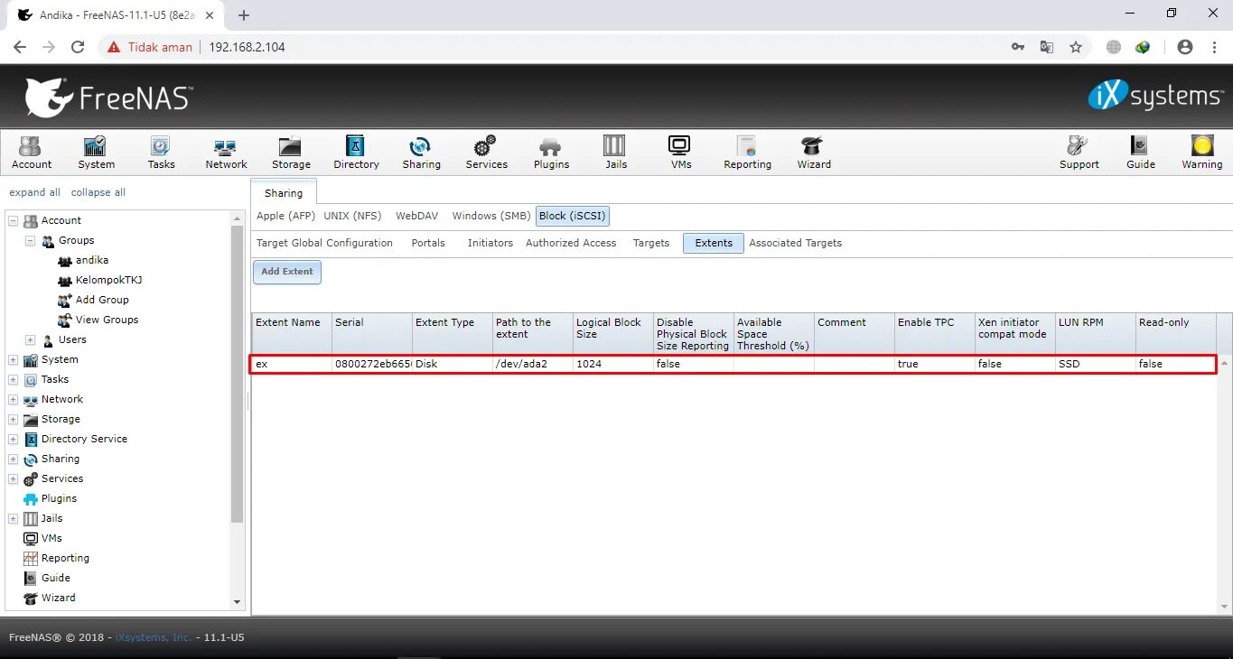This screenshot has width=1233, height=659.
Task: Open the Directory toolbar icon
Action: (356, 152)
